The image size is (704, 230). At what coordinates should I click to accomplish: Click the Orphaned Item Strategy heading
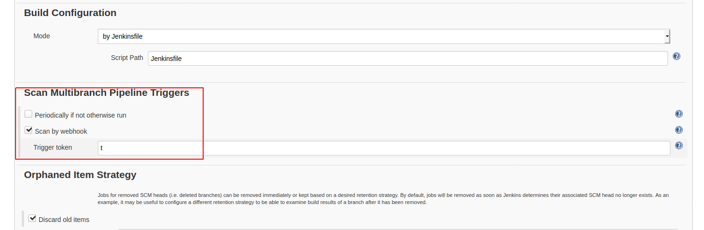(80, 175)
